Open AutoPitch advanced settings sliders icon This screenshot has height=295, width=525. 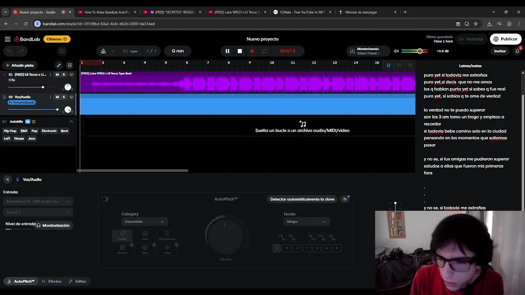[345, 199]
